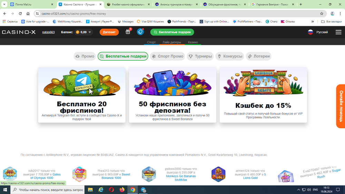Image resolution: width=345 pixels, height=194 pixels.
Task: Launch Internet Explorer from the taskbar
Action: pyautogui.click(x=101, y=190)
